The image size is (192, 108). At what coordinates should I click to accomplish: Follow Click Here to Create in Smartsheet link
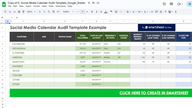coord(154,93)
